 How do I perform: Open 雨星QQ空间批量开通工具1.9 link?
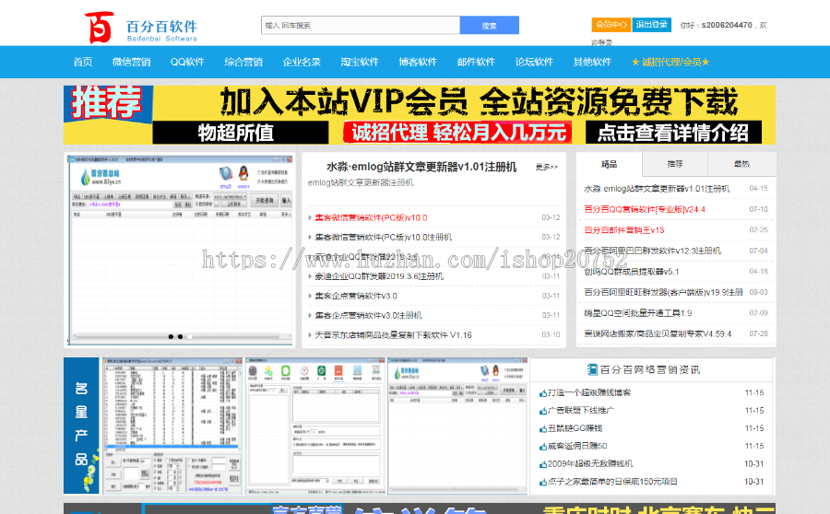tap(638, 313)
